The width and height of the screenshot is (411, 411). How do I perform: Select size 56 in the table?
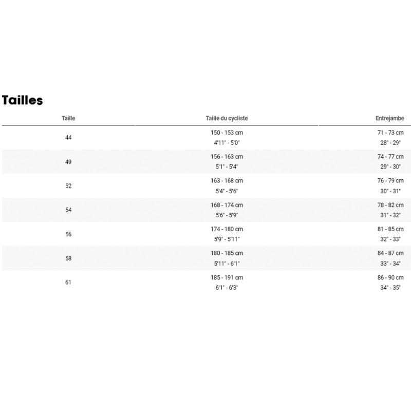[68, 234]
